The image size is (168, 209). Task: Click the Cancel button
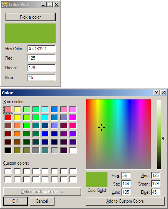click(42, 201)
